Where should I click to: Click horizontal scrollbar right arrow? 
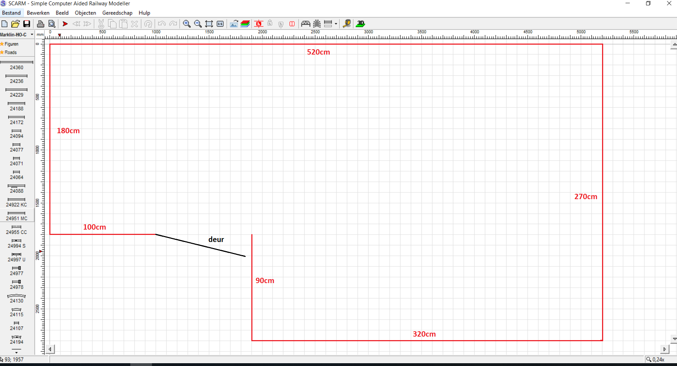(x=665, y=349)
